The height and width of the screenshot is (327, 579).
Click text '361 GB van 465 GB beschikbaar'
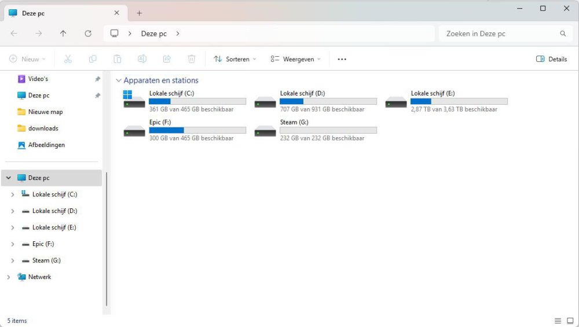pyautogui.click(x=191, y=109)
